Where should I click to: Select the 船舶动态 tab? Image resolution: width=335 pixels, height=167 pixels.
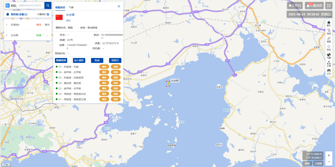[x=60, y=7]
